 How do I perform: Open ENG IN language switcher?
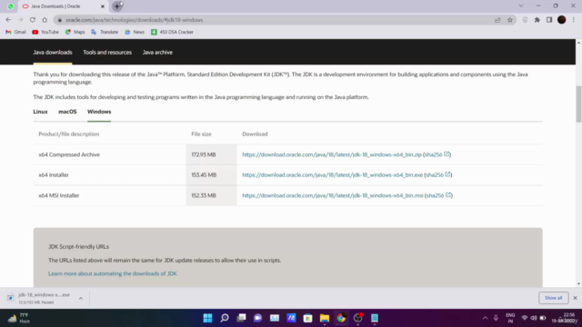pyautogui.click(x=510, y=318)
